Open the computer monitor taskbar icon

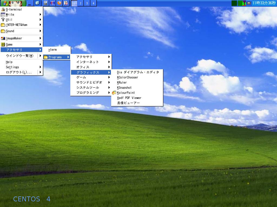(x=45, y=3)
